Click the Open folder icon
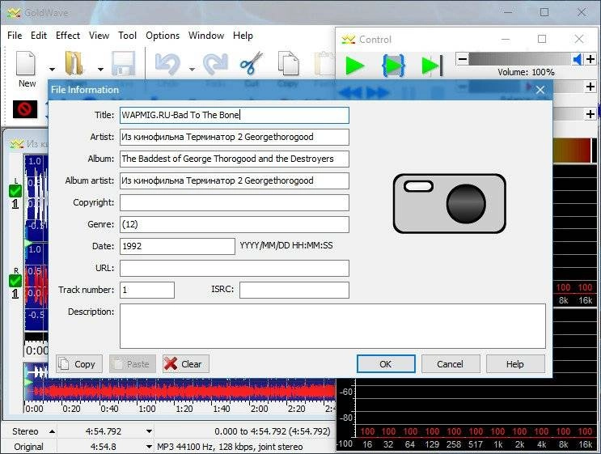This screenshot has height=454, width=601. pos(74,64)
